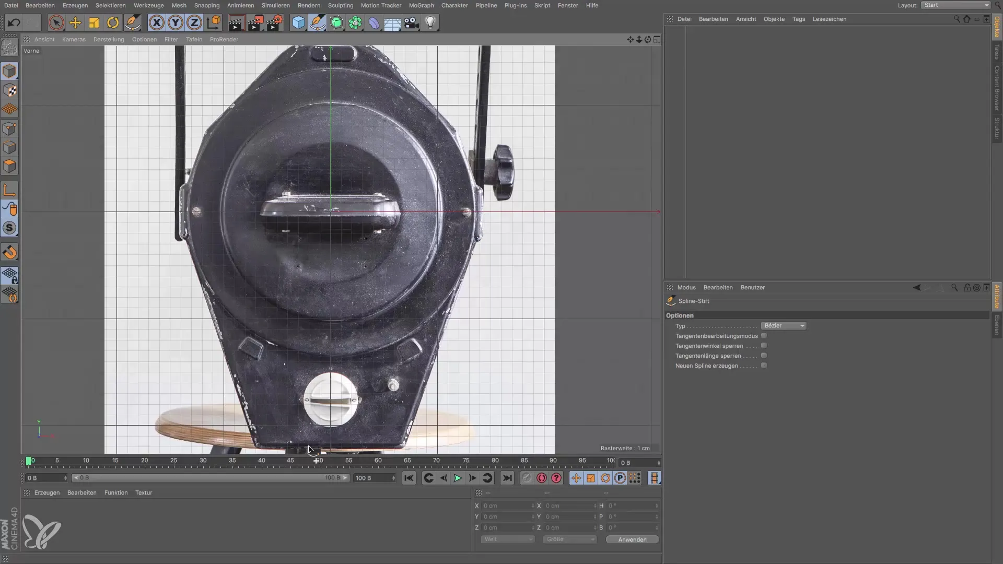Viewport: 1003px width, 564px height.
Task: Open the Kameras viewport menu
Action: point(74,39)
